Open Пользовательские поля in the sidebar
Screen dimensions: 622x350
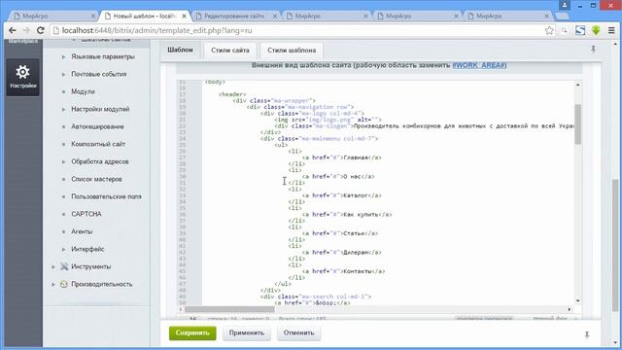pos(106,196)
